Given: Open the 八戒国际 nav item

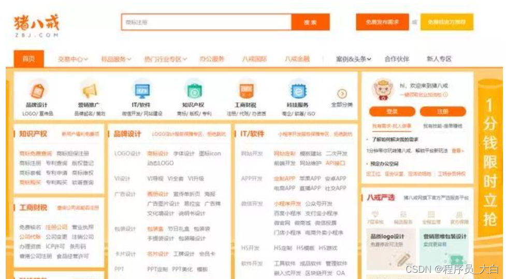Looking at the screenshot, I should [254, 59].
